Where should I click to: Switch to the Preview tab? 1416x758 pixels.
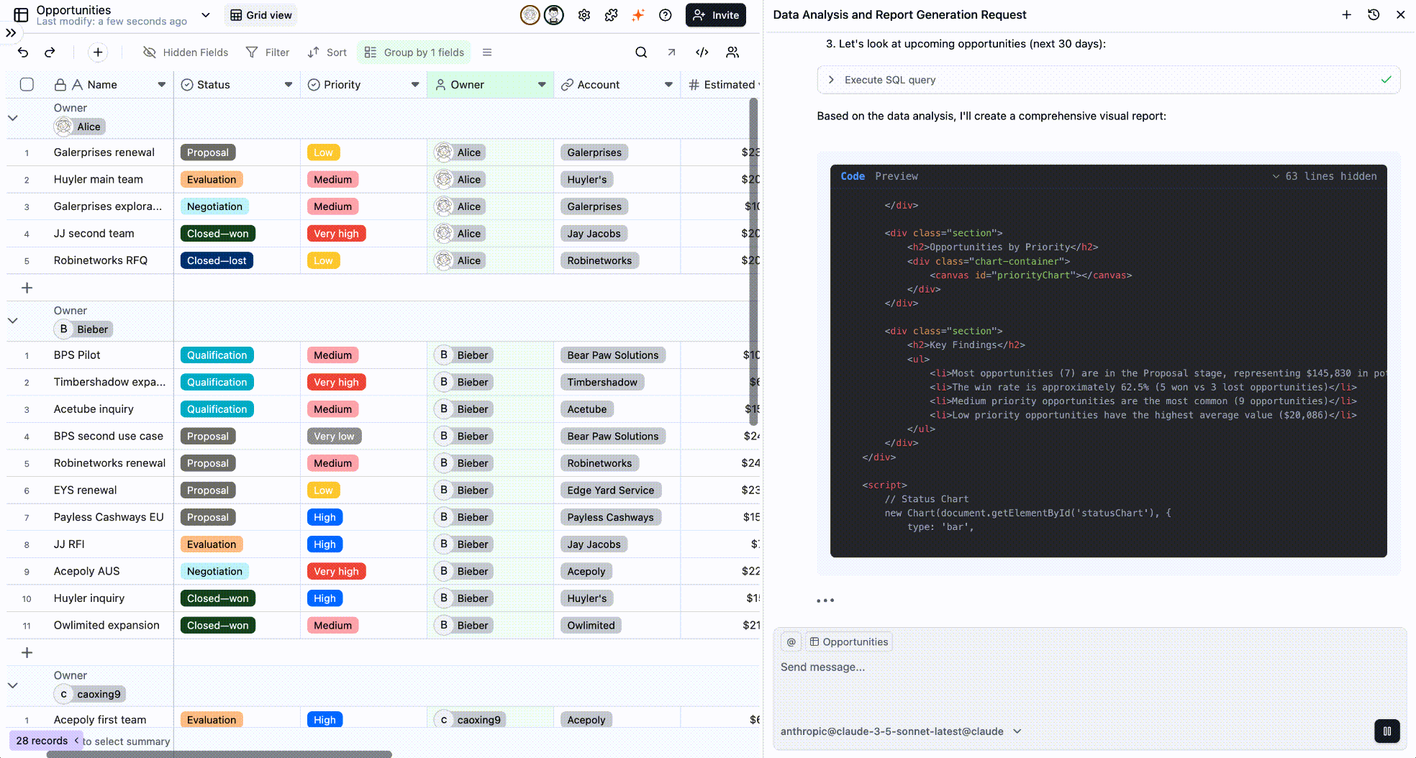pyautogui.click(x=896, y=176)
